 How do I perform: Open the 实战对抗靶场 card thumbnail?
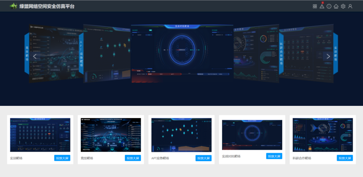252,135
